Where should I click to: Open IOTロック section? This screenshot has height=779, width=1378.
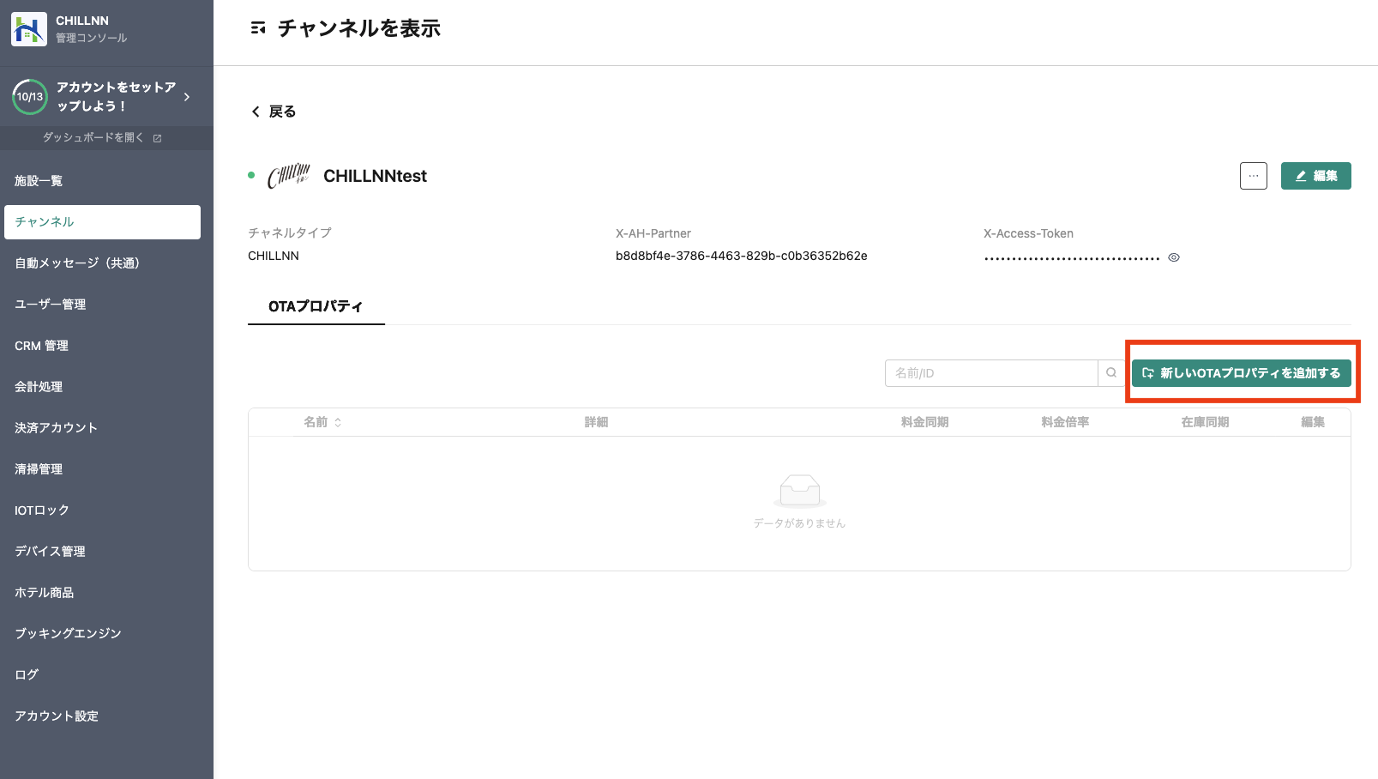coord(102,510)
